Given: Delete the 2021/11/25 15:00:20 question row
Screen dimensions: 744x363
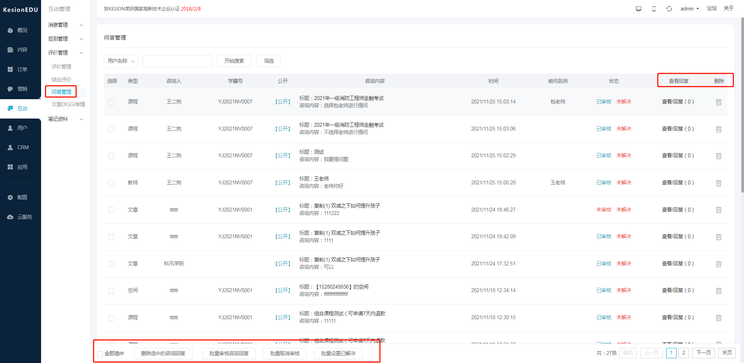Looking at the screenshot, I should pyautogui.click(x=718, y=183).
